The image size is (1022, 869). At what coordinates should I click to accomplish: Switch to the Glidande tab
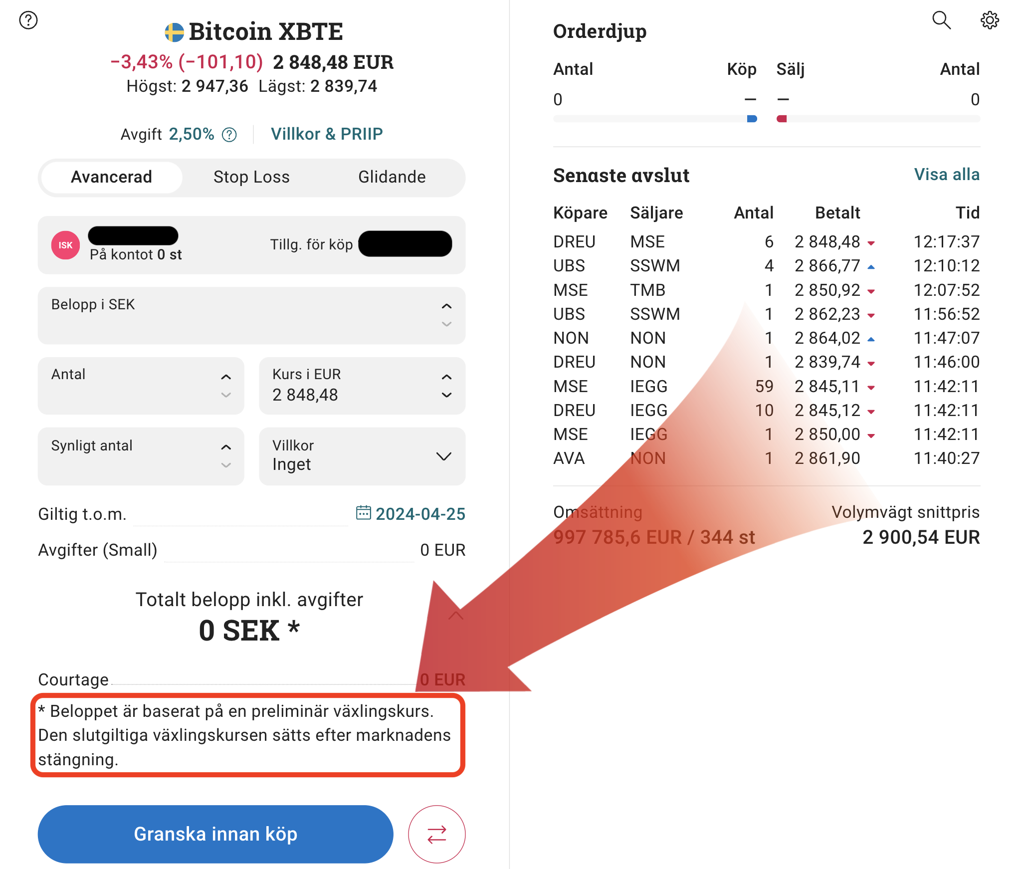[392, 177]
